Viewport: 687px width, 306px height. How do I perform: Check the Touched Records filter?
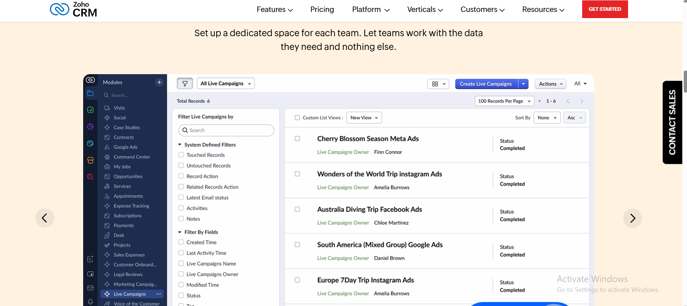pos(181,155)
